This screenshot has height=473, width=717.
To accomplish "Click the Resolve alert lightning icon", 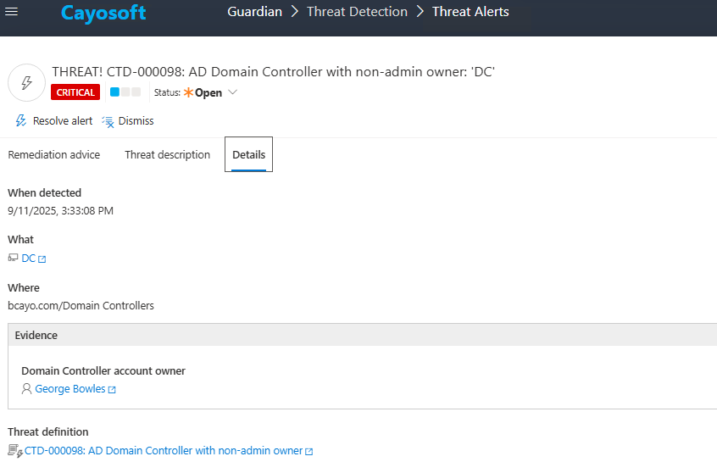I will 21,121.
